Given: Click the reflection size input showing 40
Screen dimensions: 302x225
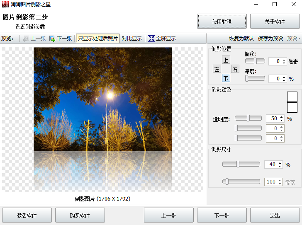Looking at the screenshot, I should [271, 165].
